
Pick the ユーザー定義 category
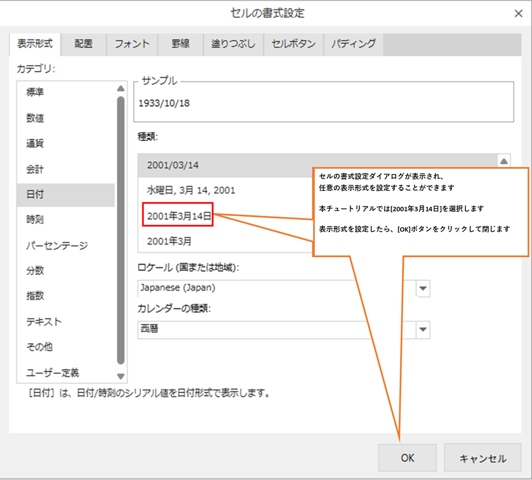[x=53, y=373]
